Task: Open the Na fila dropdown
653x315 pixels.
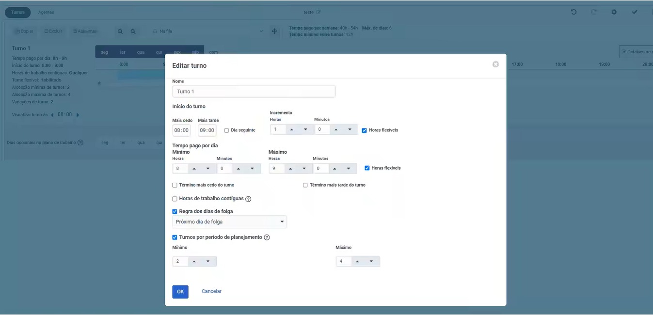Action: [208, 31]
